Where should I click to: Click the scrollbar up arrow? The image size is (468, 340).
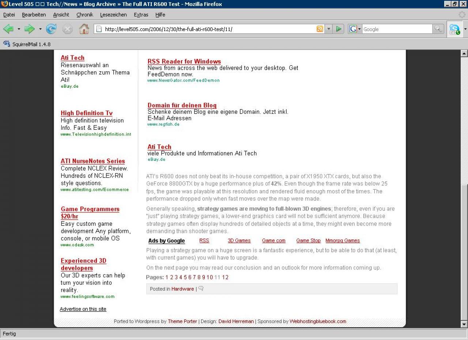pos(464,53)
